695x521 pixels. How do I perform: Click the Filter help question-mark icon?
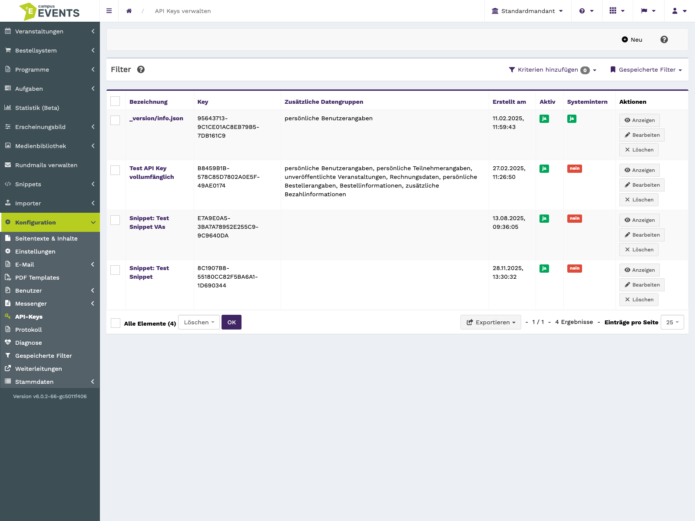coord(141,69)
